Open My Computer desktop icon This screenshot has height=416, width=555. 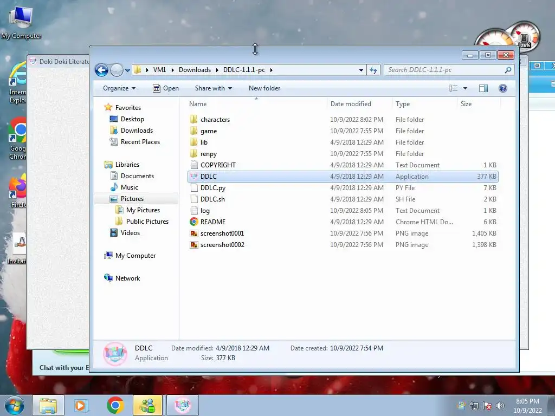point(21,23)
